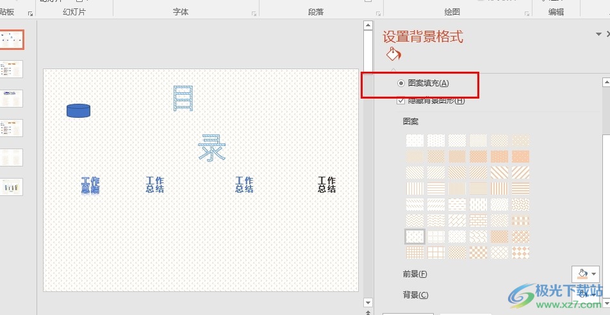The width and height of the screenshot is (610, 315).
Task: Select the sixth slide thumbnail with chart
Action: pyautogui.click(x=12, y=187)
